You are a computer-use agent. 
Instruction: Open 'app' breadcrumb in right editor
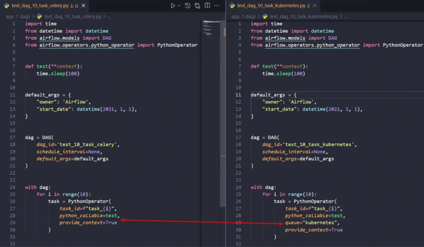[235, 16]
